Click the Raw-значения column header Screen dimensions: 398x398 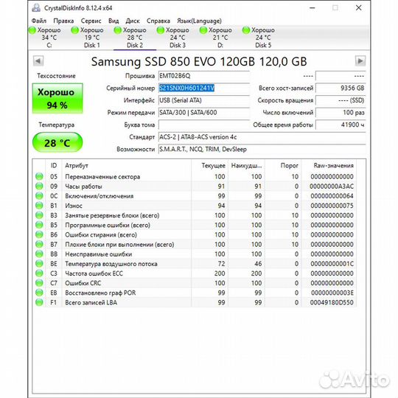click(x=329, y=166)
